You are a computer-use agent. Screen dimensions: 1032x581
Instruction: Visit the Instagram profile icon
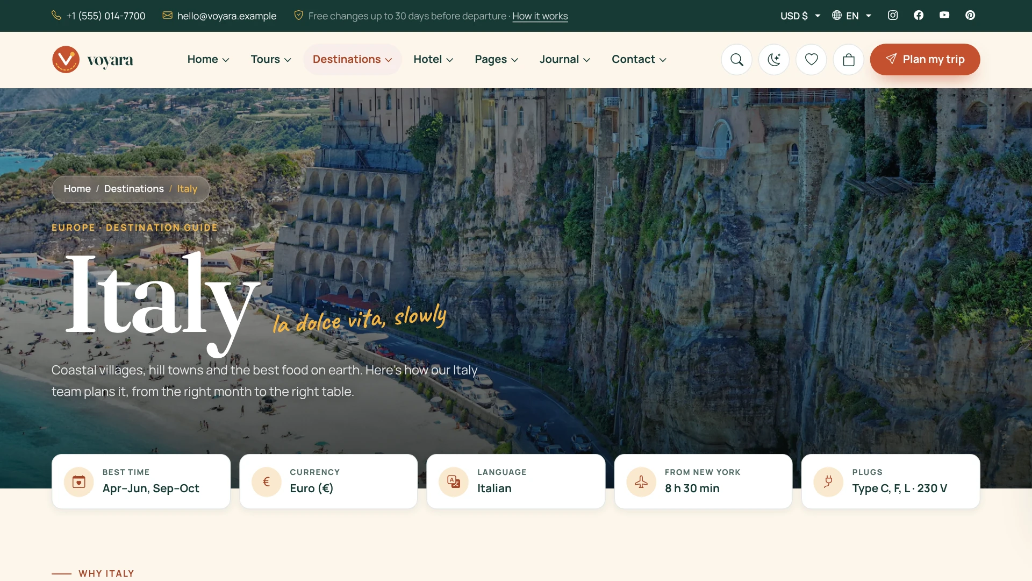[x=893, y=16]
